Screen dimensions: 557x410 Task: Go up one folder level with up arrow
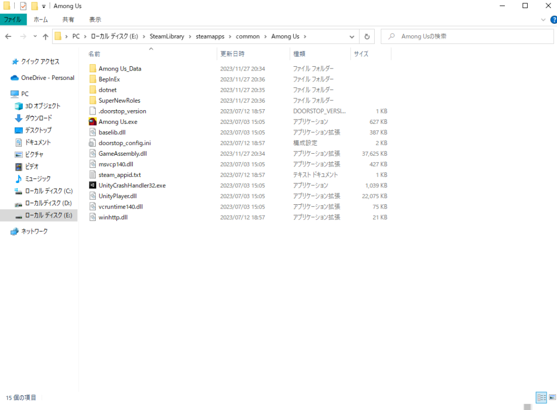coord(46,36)
